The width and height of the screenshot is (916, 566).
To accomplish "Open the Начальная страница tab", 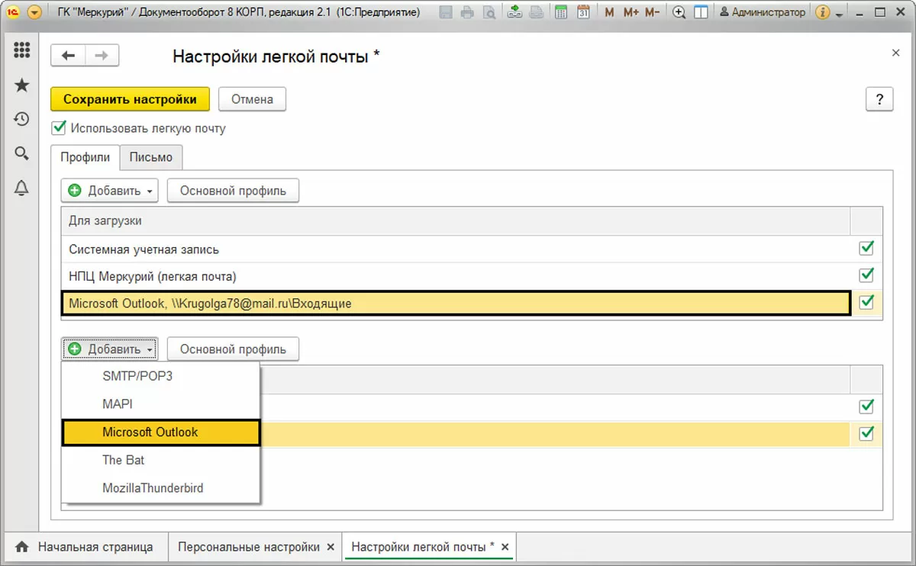I will pos(85,547).
